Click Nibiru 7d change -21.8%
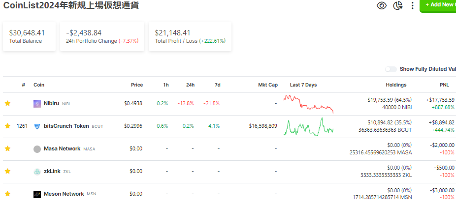Screen dimensions: 456x205 [x=211, y=103]
